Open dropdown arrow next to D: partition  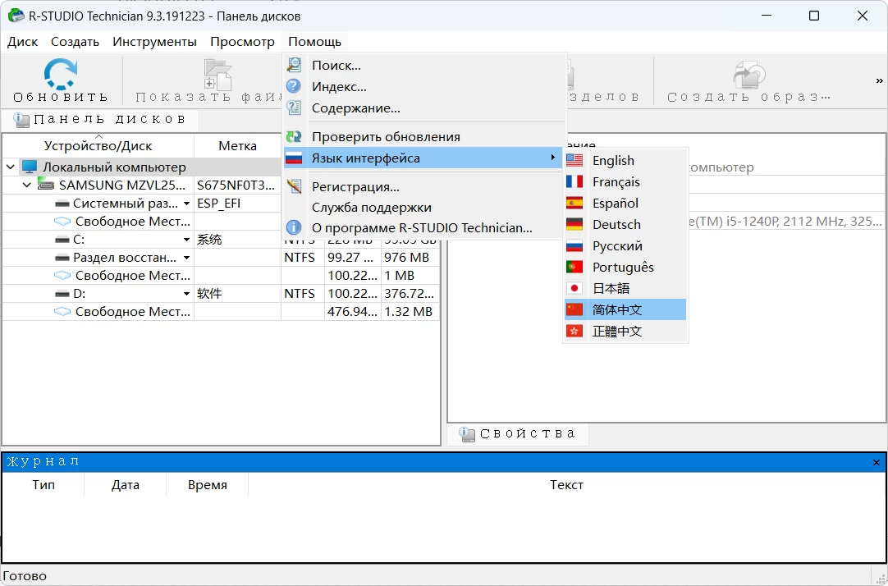(187, 294)
